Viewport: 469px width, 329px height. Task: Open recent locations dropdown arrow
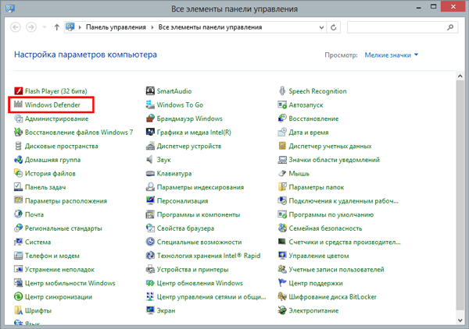45,27
